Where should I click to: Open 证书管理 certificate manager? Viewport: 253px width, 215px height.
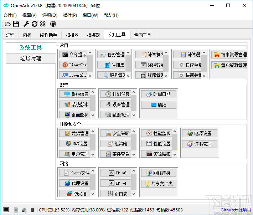pyautogui.click(x=200, y=144)
